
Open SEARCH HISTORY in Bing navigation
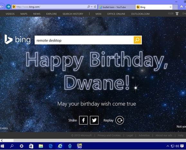(x=73, y=14)
